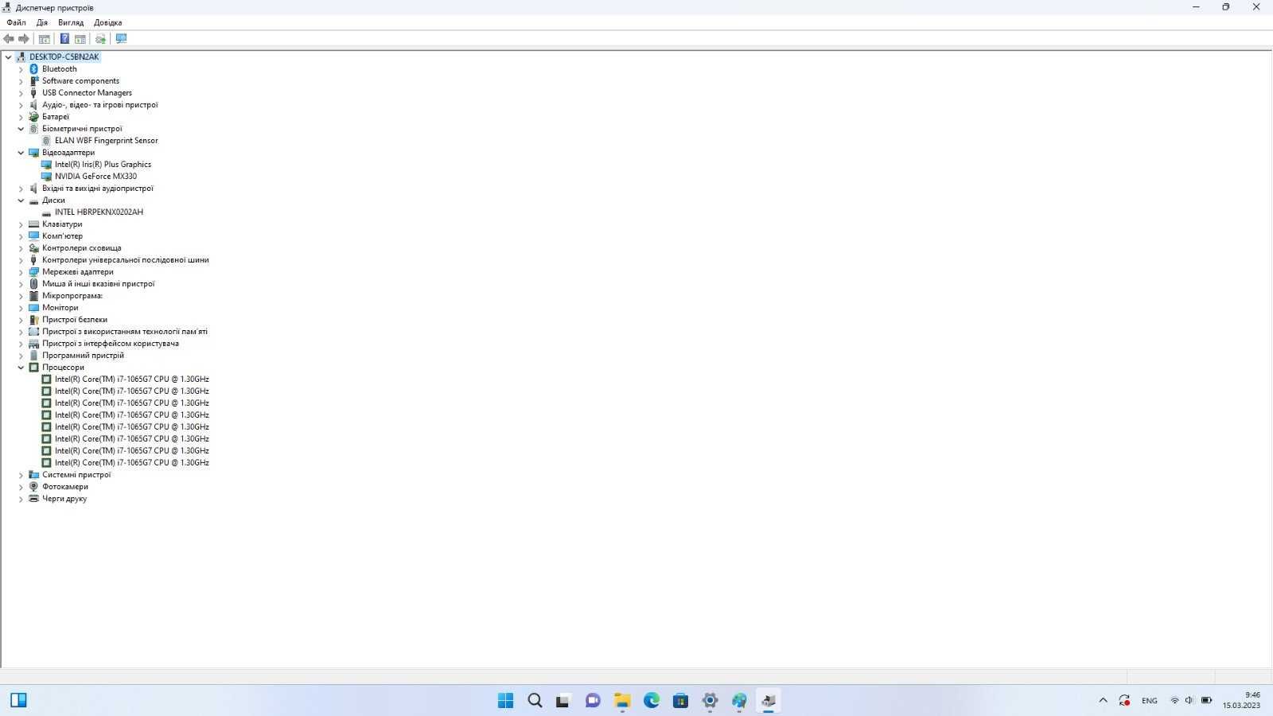Open taskbar Search magnifier
Screen dimensions: 1273x716
coord(535,700)
